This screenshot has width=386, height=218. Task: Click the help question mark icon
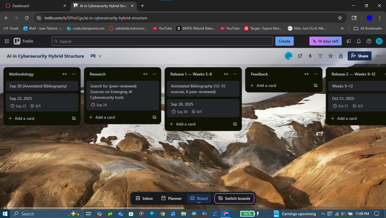click(x=369, y=41)
